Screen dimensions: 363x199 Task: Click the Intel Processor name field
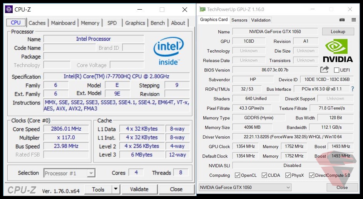[x=94, y=39]
